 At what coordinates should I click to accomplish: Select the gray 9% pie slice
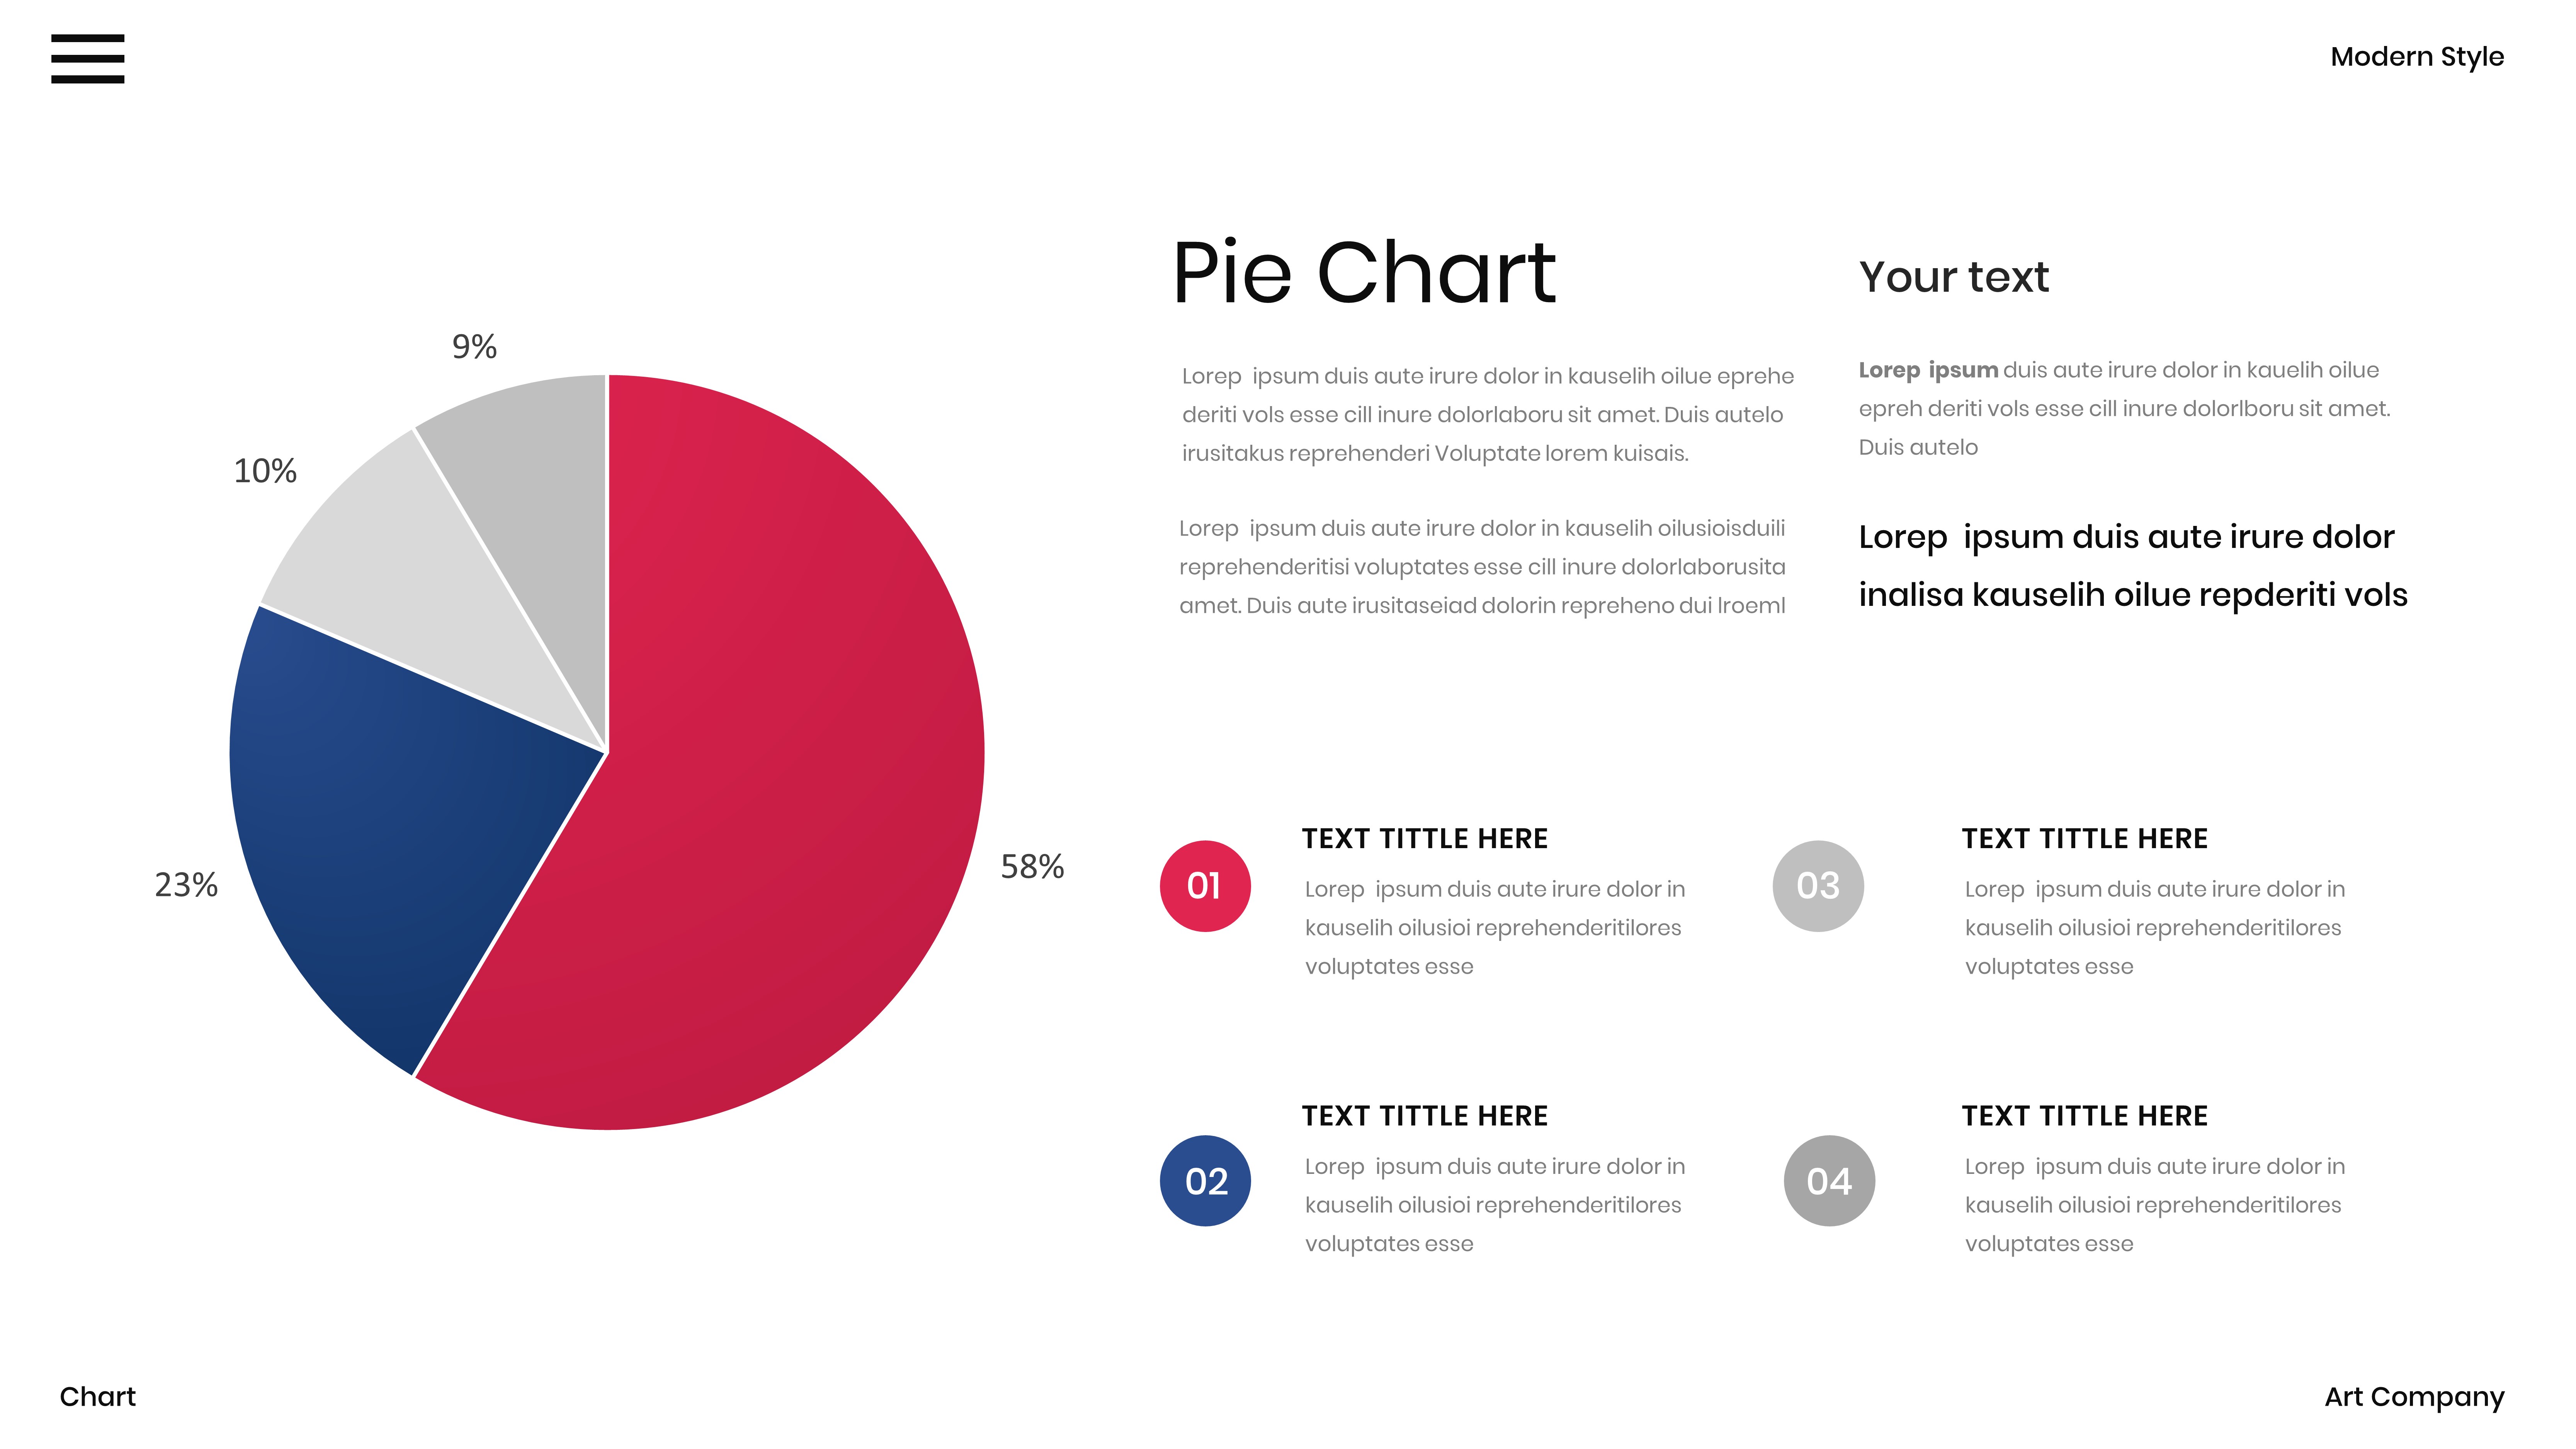(x=540, y=480)
